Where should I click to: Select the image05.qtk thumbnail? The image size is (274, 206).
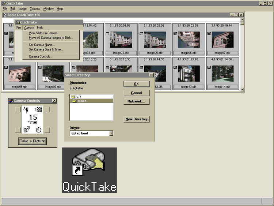point(155,40)
